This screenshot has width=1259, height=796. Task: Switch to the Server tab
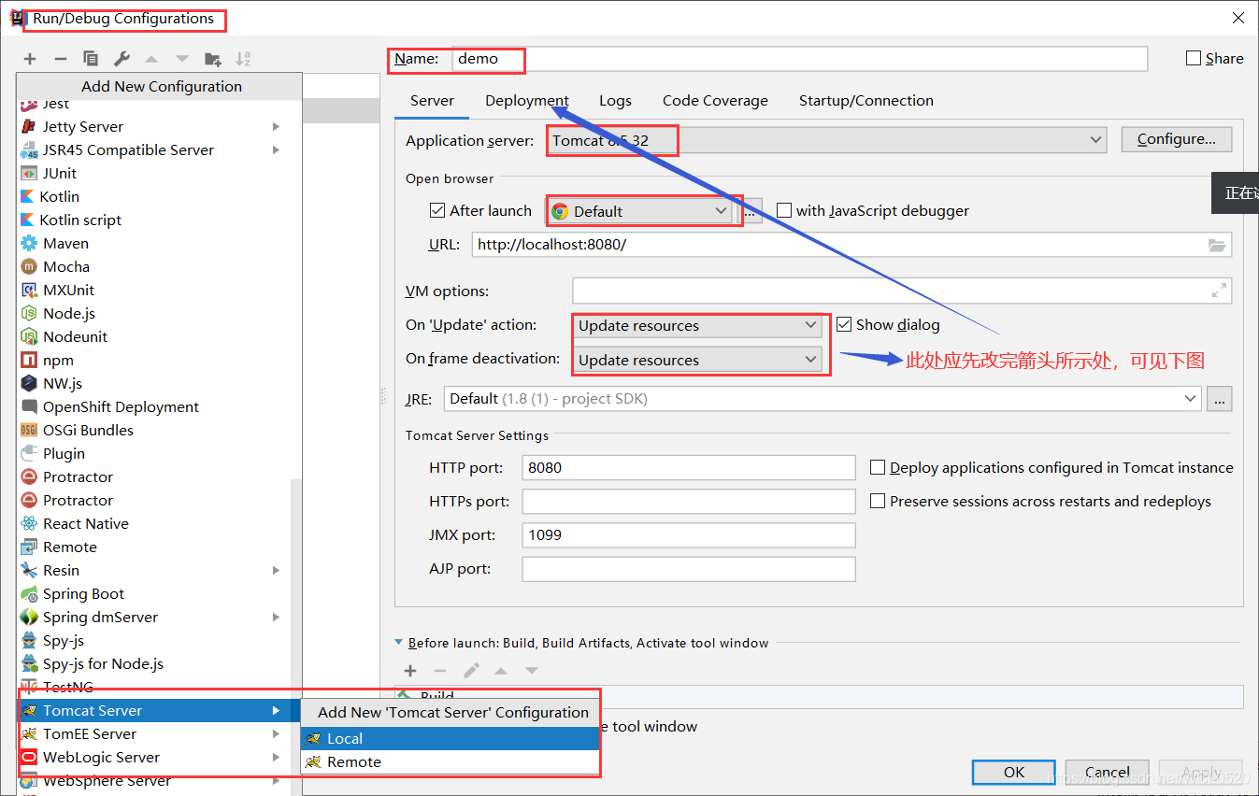coord(432,100)
